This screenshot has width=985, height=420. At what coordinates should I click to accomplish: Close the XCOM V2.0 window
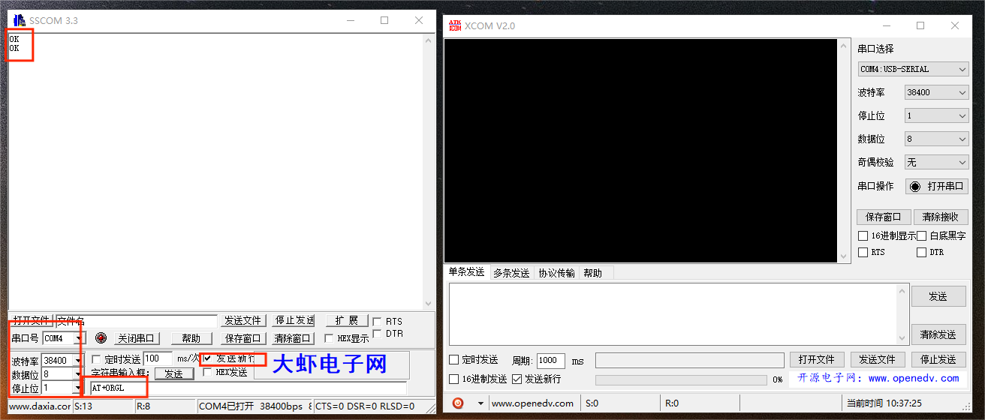pos(955,25)
